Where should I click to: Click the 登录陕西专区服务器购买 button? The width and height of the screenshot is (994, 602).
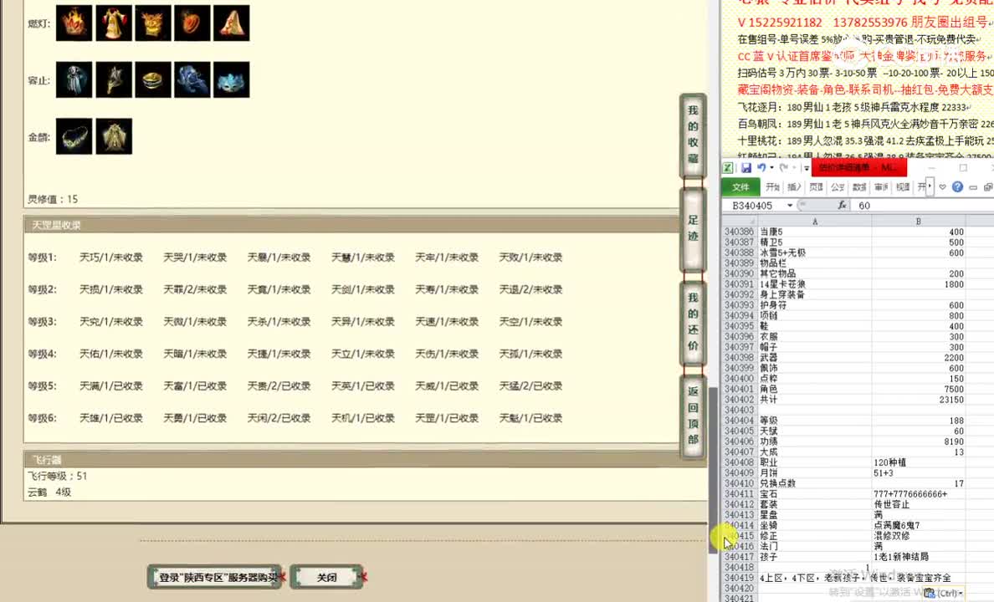pos(214,576)
